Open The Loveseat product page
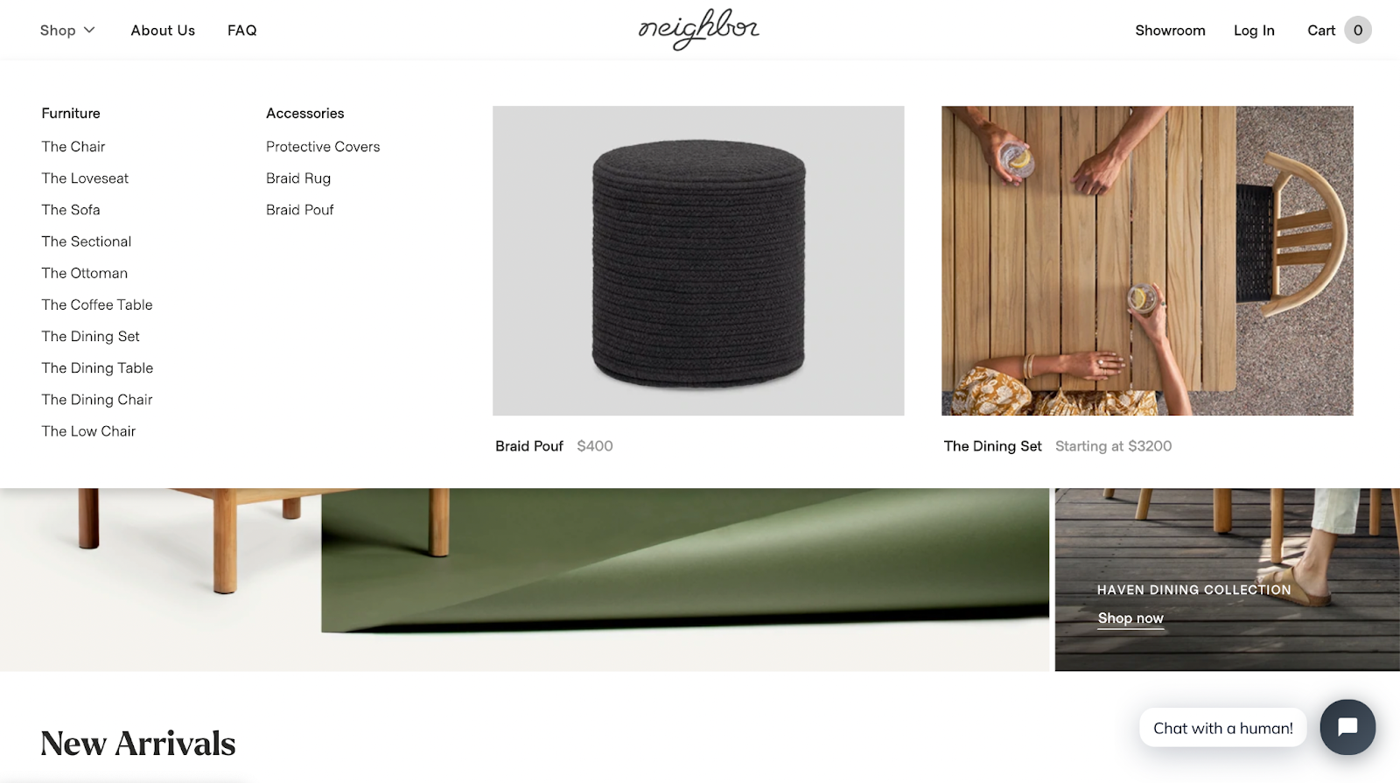 coord(85,178)
